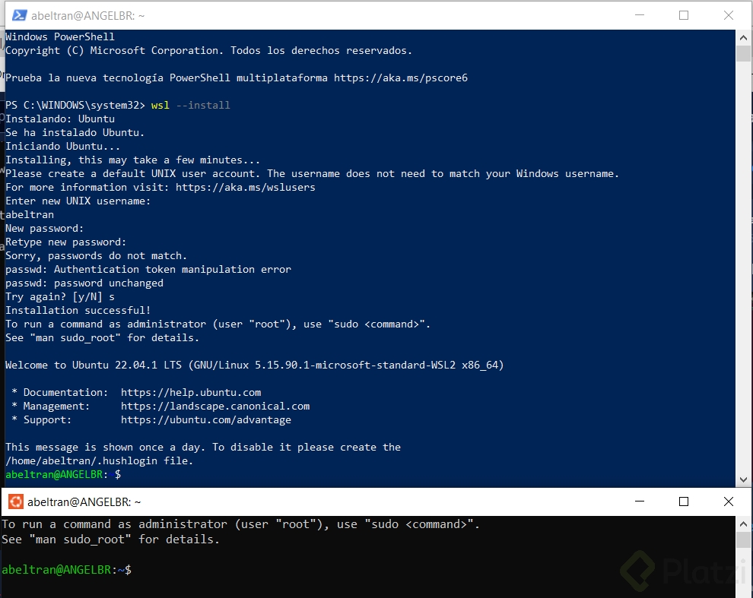This screenshot has height=598, width=753.
Task: Click 'This message is shown once a day' line
Action: point(203,447)
